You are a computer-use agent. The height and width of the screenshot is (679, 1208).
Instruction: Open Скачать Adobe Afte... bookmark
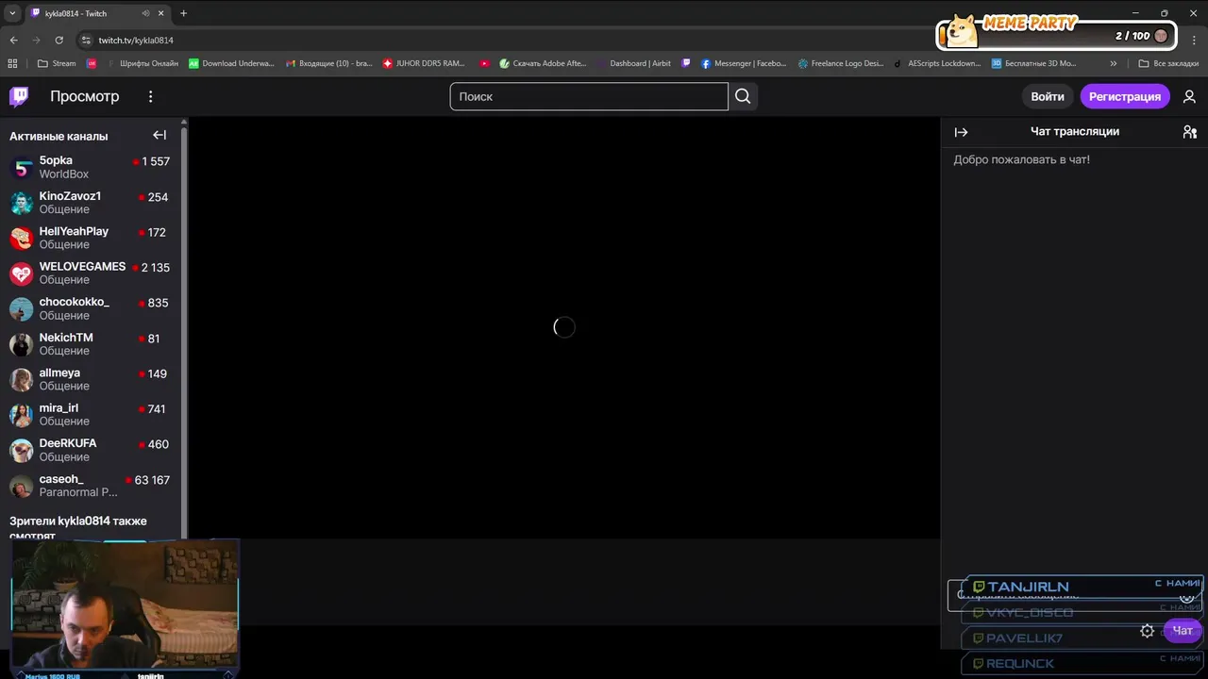click(544, 63)
